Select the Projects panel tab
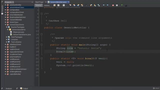The image size is (160, 90). coord(8,2)
